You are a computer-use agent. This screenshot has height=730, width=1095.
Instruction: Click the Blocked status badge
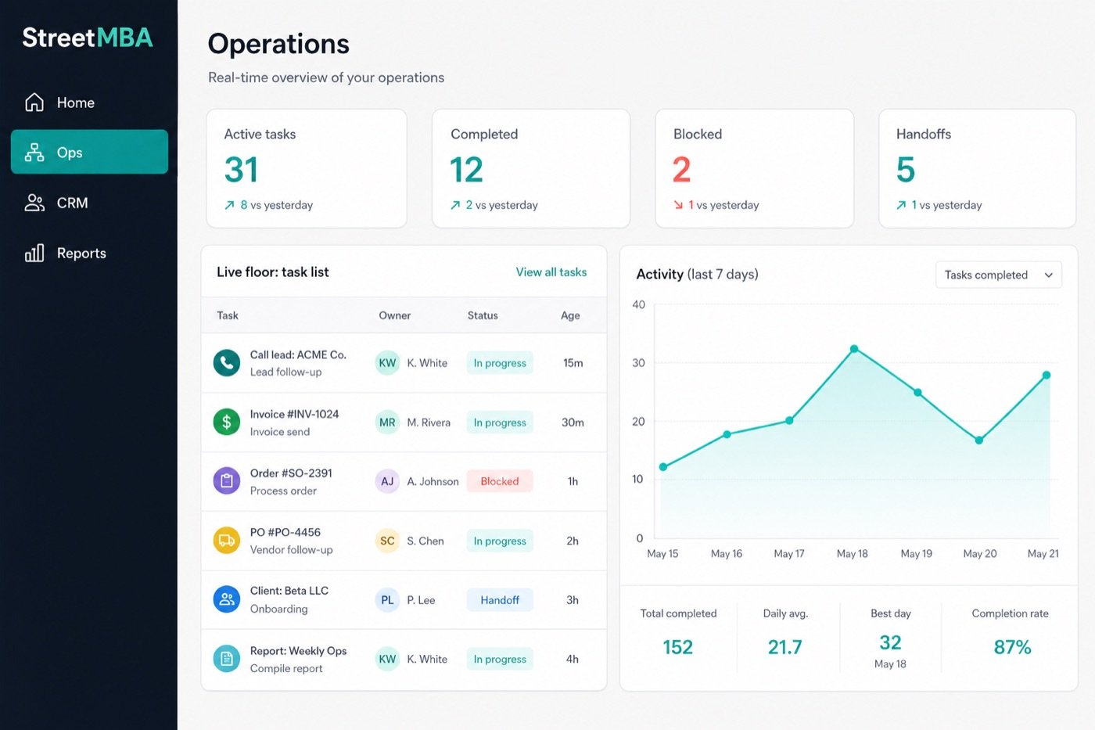pyautogui.click(x=500, y=481)
